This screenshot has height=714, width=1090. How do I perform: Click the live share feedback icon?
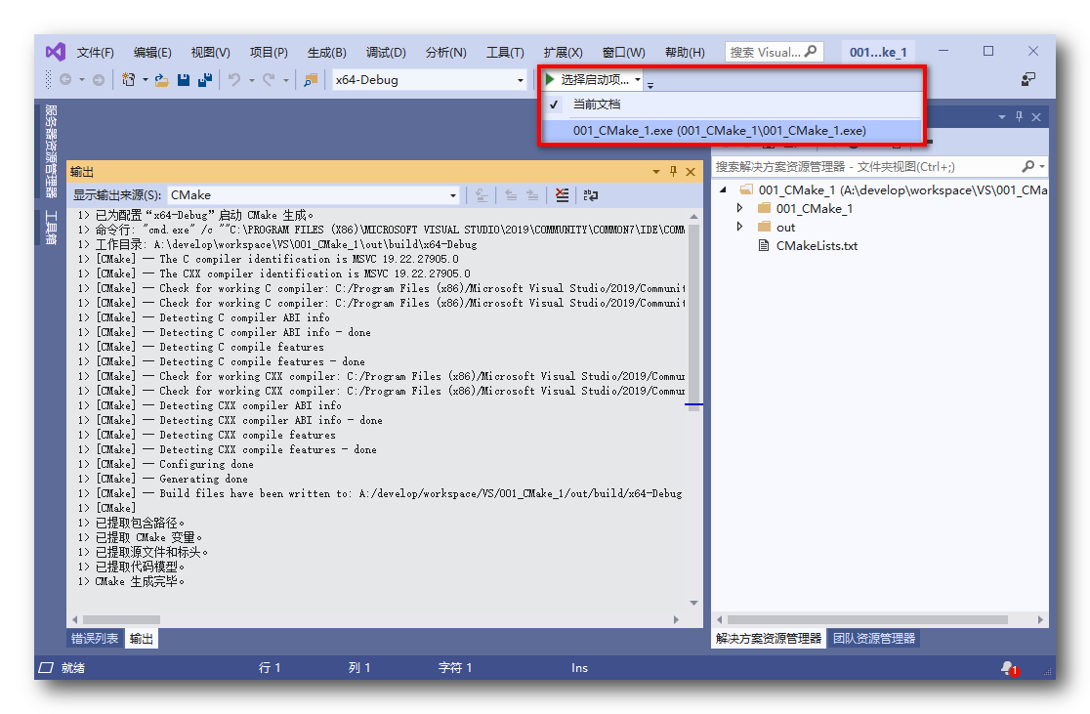(x=1028, y=79)
